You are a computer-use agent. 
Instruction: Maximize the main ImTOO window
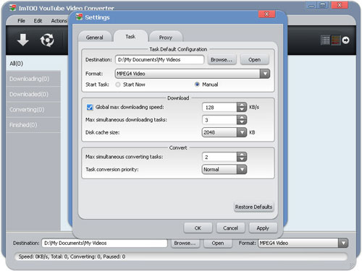point(323,5)
